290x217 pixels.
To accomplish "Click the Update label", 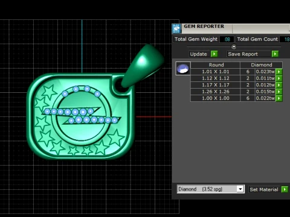I will [198, 54].
